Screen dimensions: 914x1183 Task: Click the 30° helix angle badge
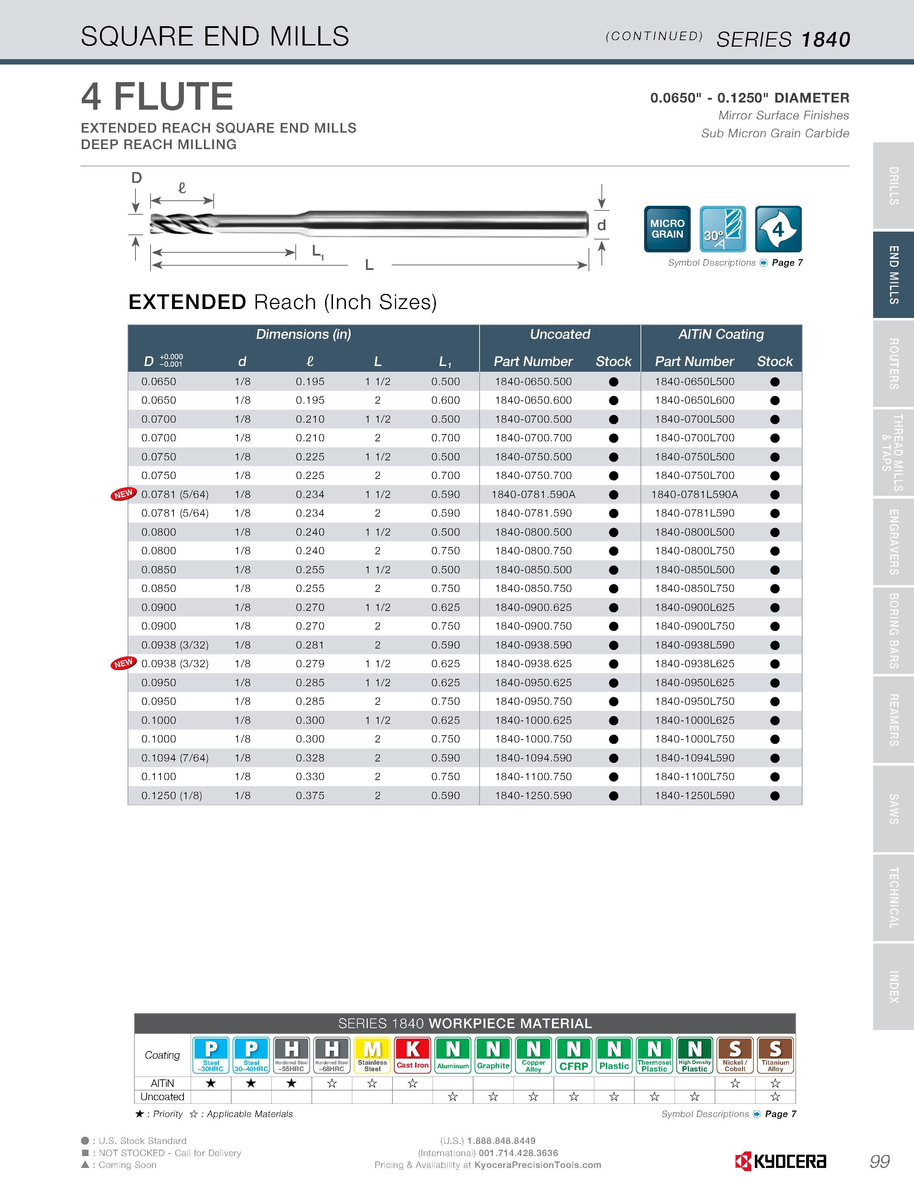(723, 229)
